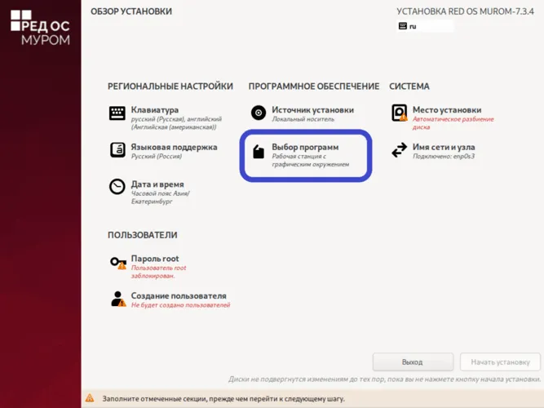
Task: Click the package icon for Выбор программ
Action: 259,152
